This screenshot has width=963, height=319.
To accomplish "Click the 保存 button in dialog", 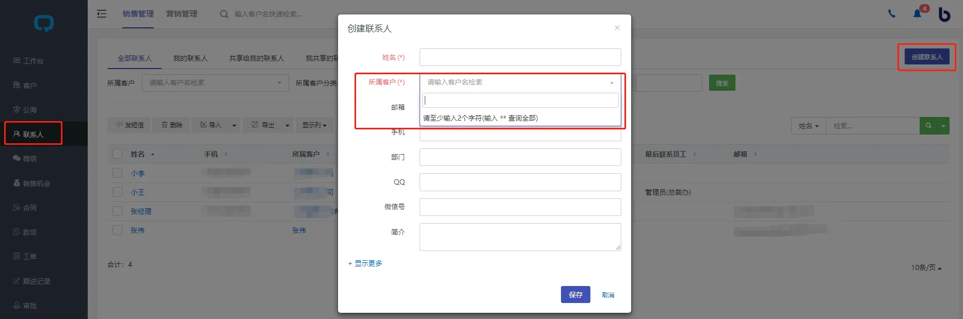I will pos(575,295).
